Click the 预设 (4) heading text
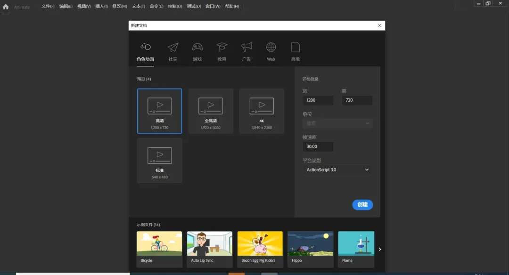 point(144,79)
